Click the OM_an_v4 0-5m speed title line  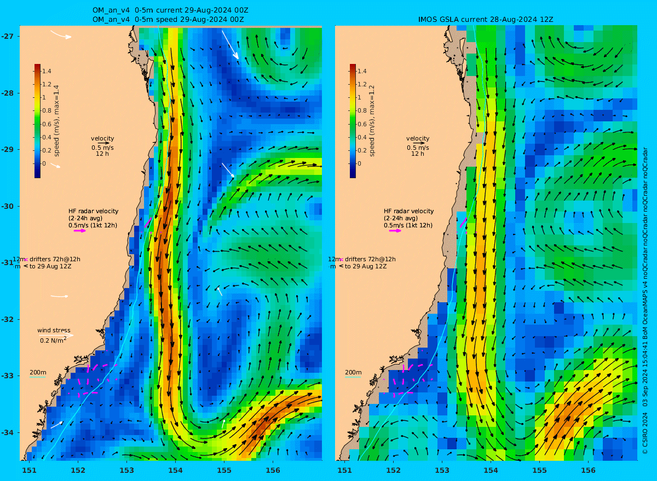point(168,19)
